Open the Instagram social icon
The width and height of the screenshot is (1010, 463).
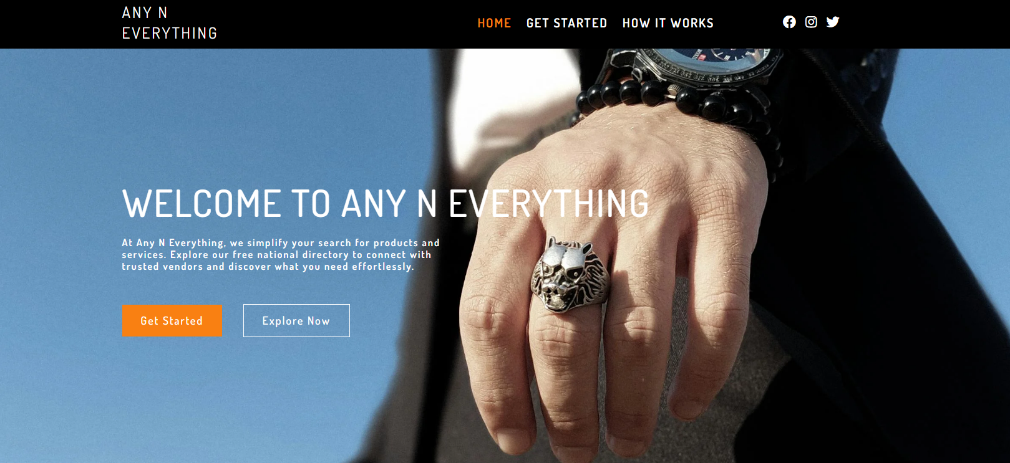[811, 22]
